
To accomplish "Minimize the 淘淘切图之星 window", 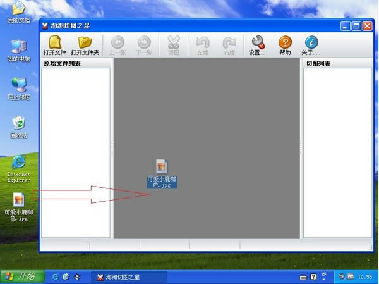I will point(345,26).
